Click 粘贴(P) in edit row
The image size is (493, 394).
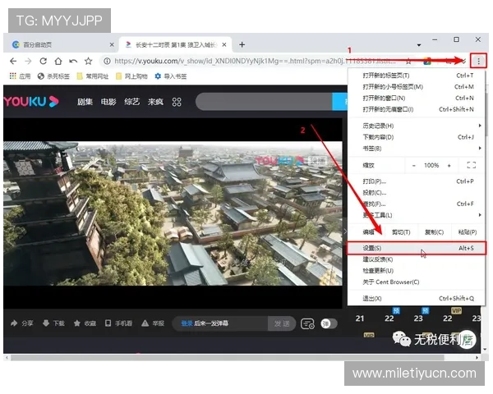pyautogui.click(x=468, y=232)
